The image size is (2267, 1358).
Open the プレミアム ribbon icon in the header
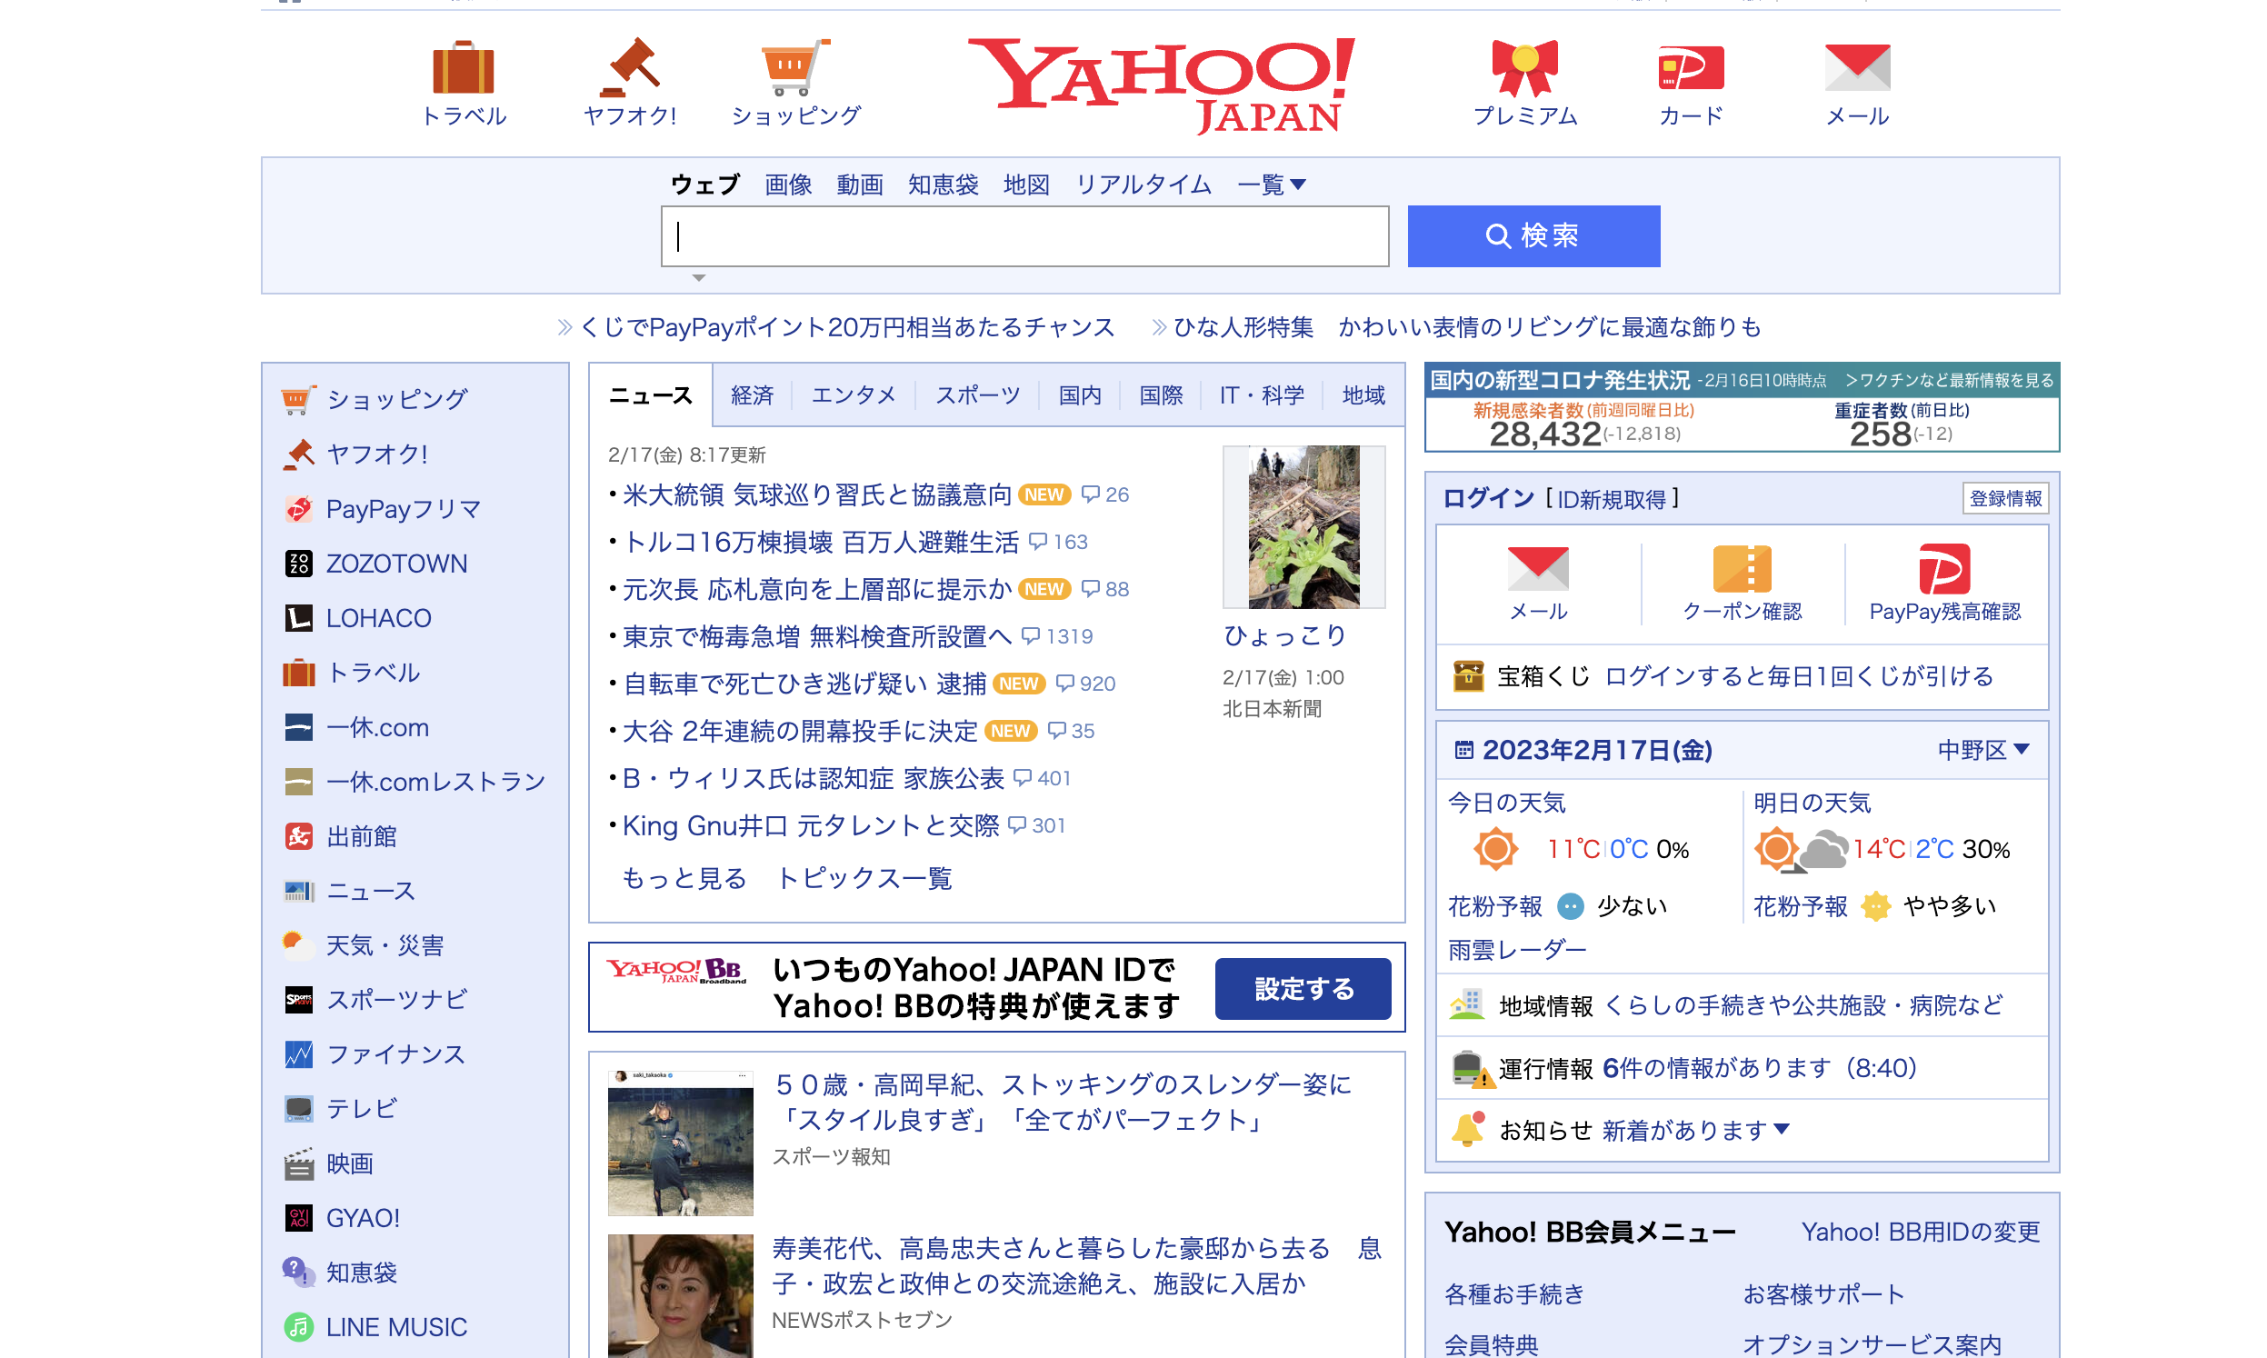1524,67
